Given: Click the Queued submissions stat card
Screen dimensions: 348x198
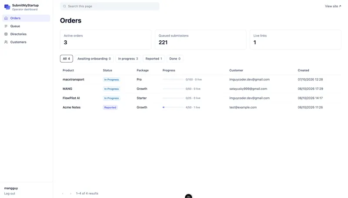Looking at the screenshot, I should pos(201,40).
